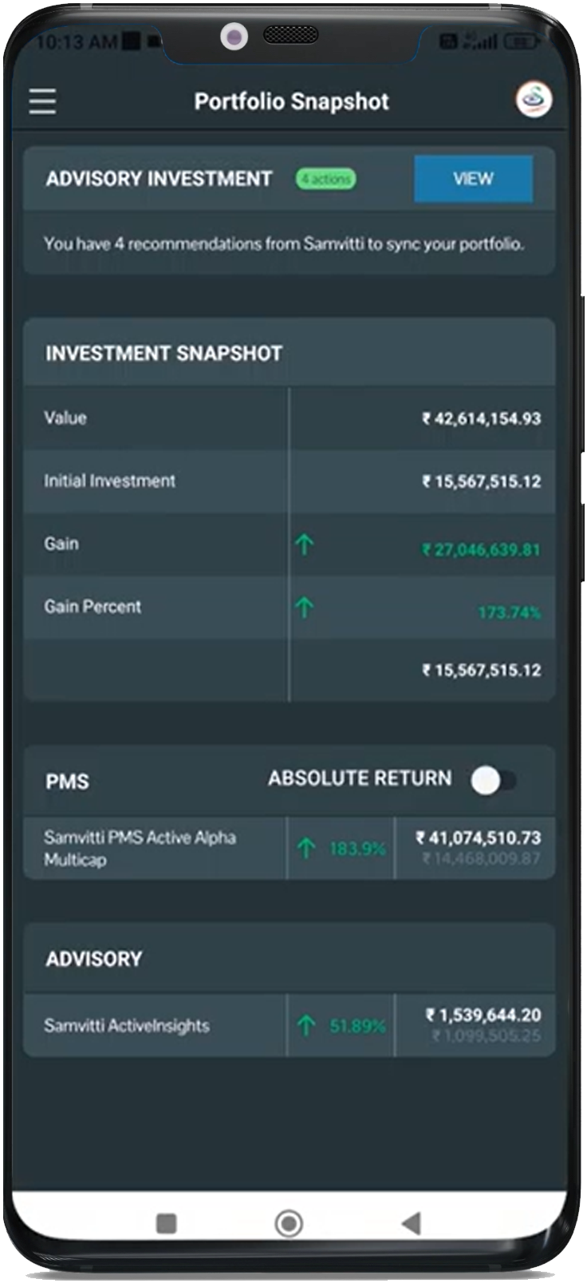Tap the portfolio value ₹42,614,154.93

point(482,418)
